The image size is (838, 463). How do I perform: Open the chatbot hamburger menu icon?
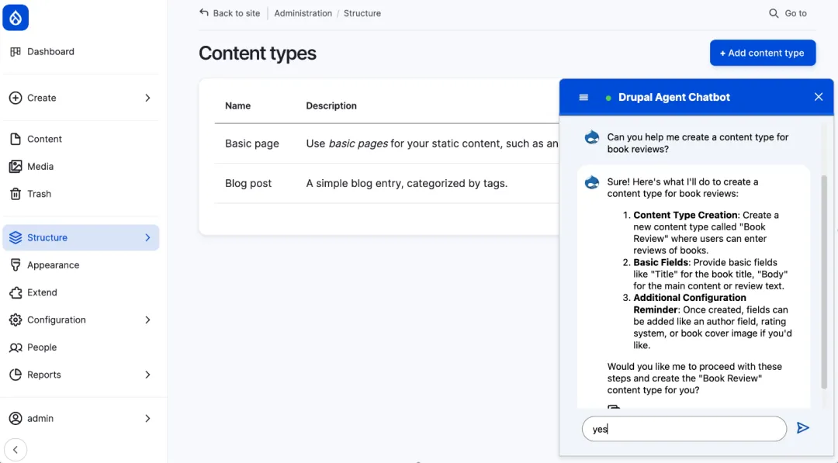[x=583, y=97]
